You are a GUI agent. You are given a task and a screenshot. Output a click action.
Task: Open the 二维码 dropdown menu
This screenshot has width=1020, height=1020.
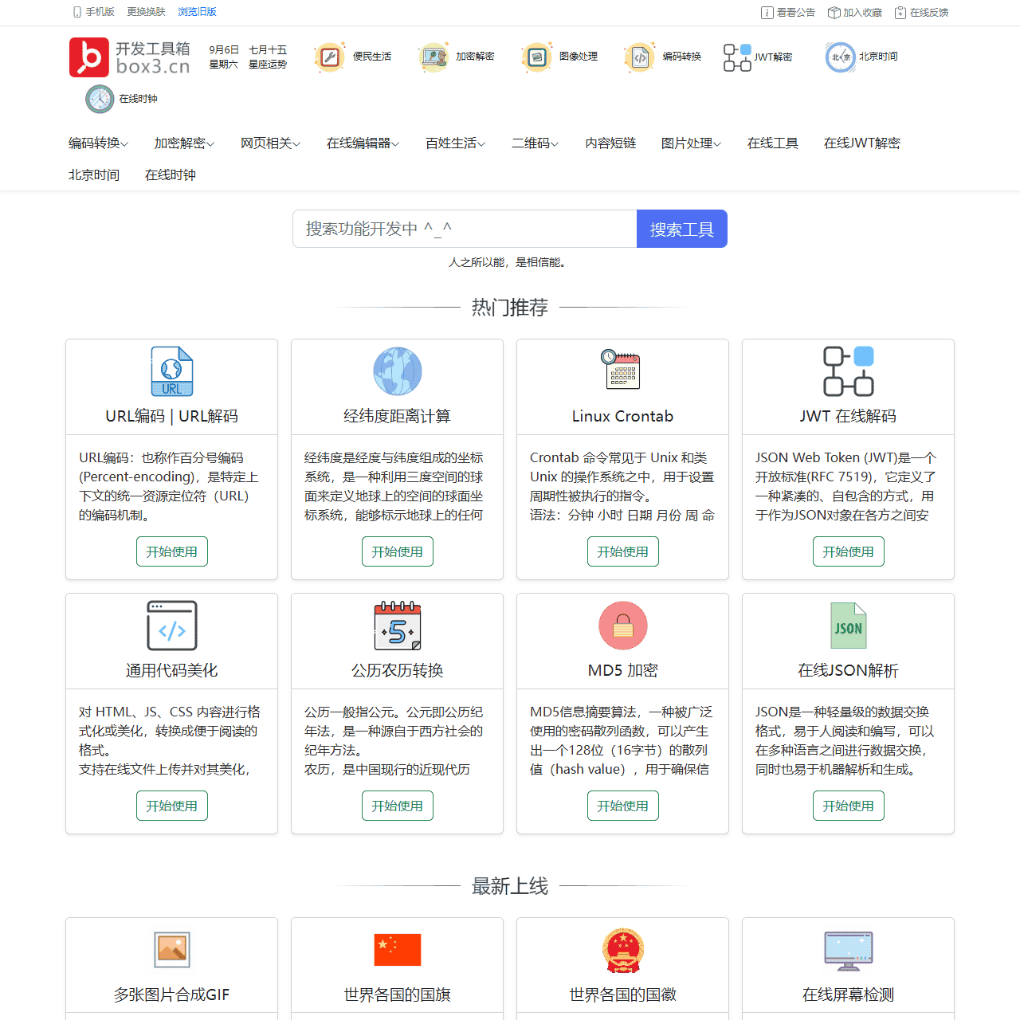[535, 143]
